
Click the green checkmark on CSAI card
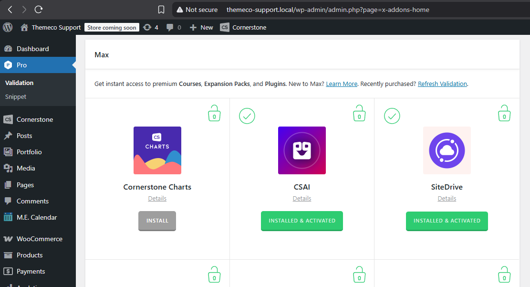pyautogui.click(x=247, y=116)
